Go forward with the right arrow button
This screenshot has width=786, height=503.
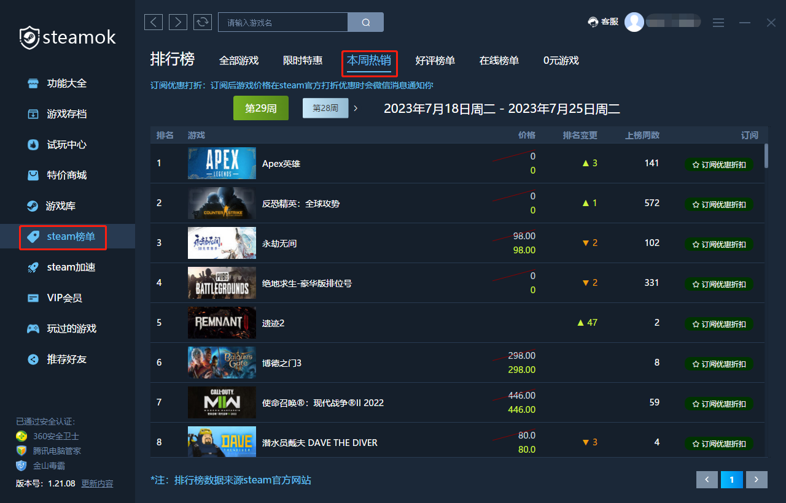(x=178, y=23)
